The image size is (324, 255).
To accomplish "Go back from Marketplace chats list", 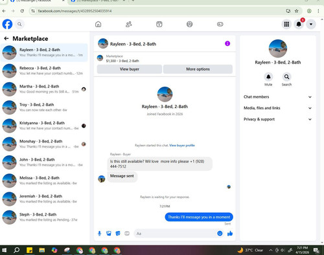I will coord(6,39).
